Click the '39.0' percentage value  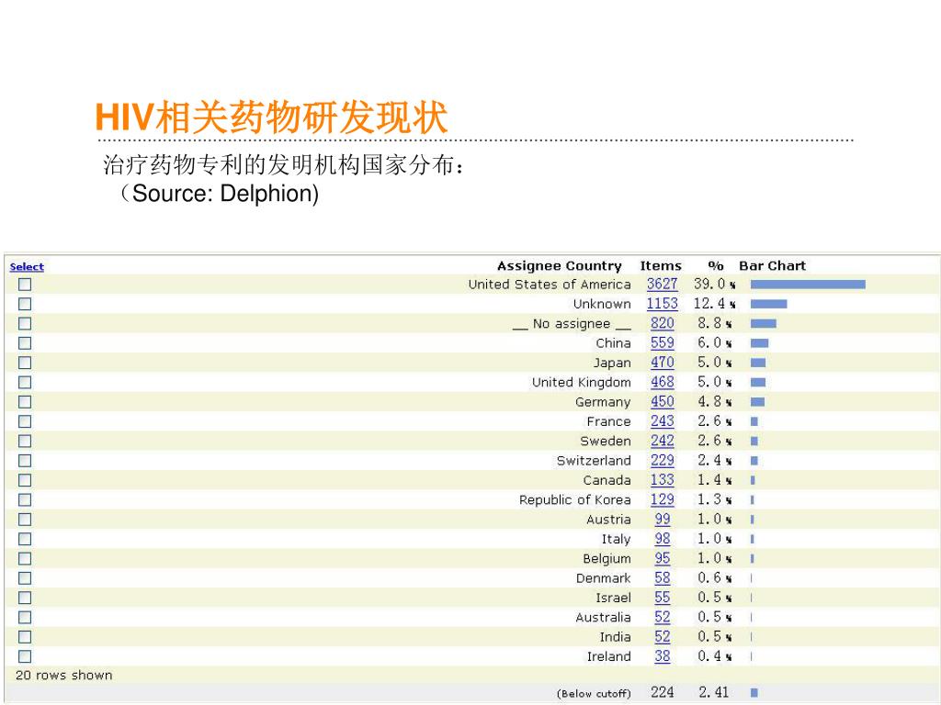710,285
